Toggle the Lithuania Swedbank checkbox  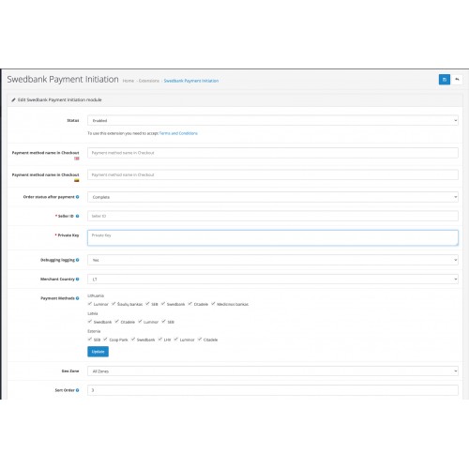tap(163, 304)
